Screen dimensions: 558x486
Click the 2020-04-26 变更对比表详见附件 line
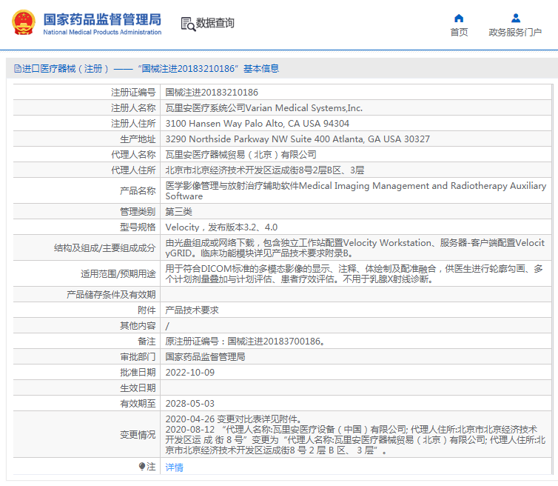tap(234, 419)
